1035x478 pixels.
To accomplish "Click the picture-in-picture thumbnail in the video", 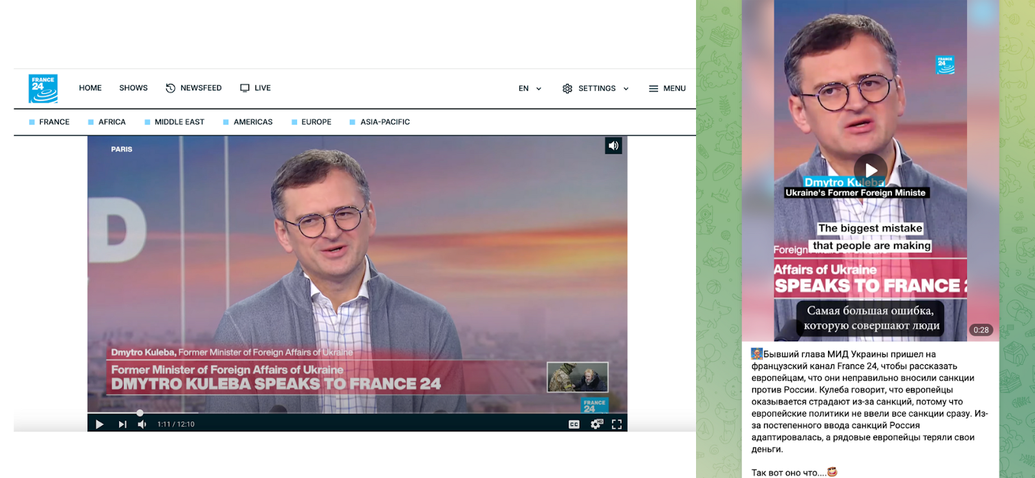I will [x=578, y=377].
